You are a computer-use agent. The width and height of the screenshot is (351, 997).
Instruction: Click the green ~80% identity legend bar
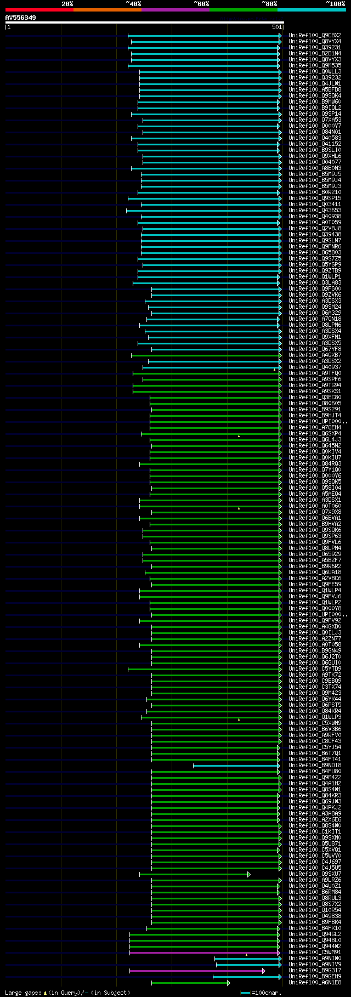click(243, 10)
